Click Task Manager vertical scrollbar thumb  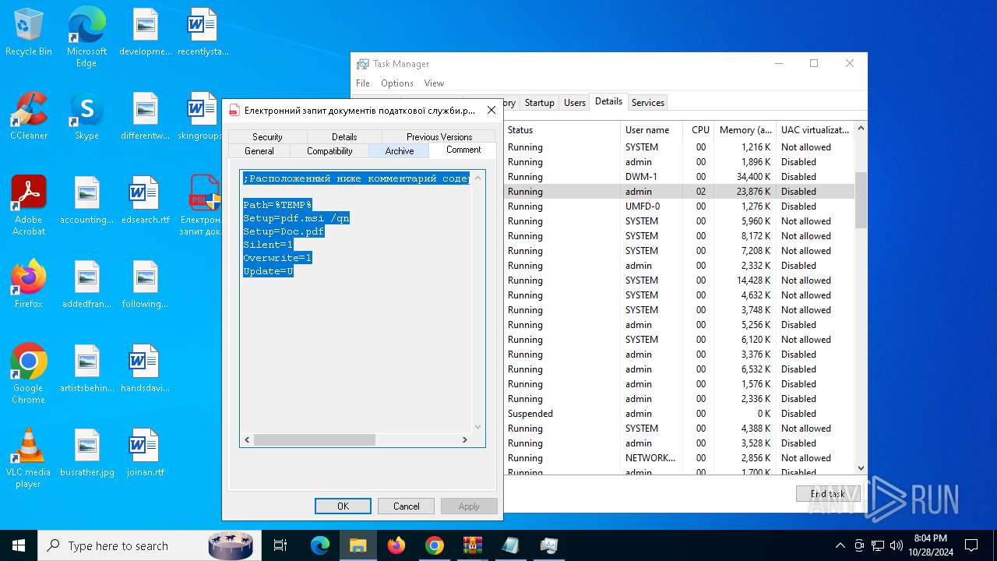(861, 200)
